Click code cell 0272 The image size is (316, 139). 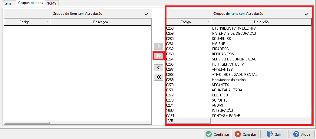tap(189, 95)
